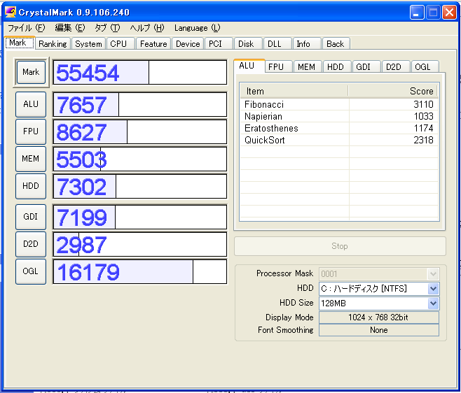461x393 pixels.
Task: Switch to the Feature tab
Action: (x=153, y=44)
